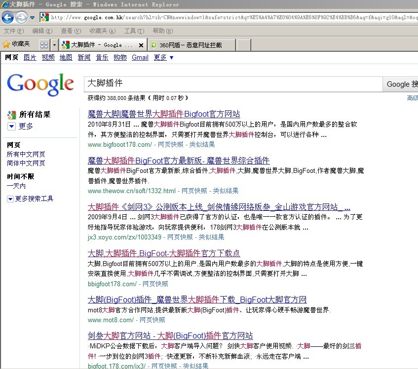Image resolution: width=418 pixels, height=369 pixels.
Task: Open result 剑叁大脚官方网站 - 大脚(BigFoot)插件官方网站
Action: [170, 335]
